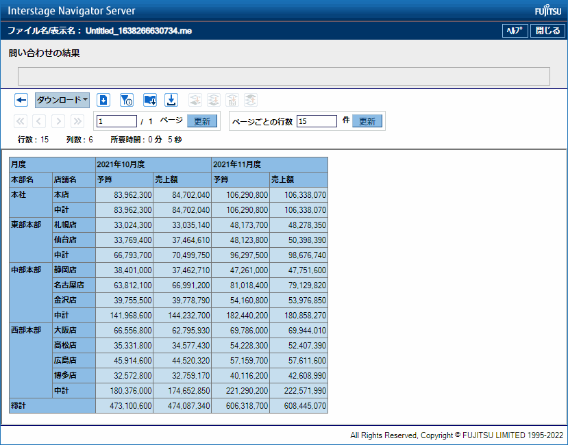The height and width of the screenshot is (445, 568).
Task: Click the value 54,160,800
Action: [x=249, y=301]
